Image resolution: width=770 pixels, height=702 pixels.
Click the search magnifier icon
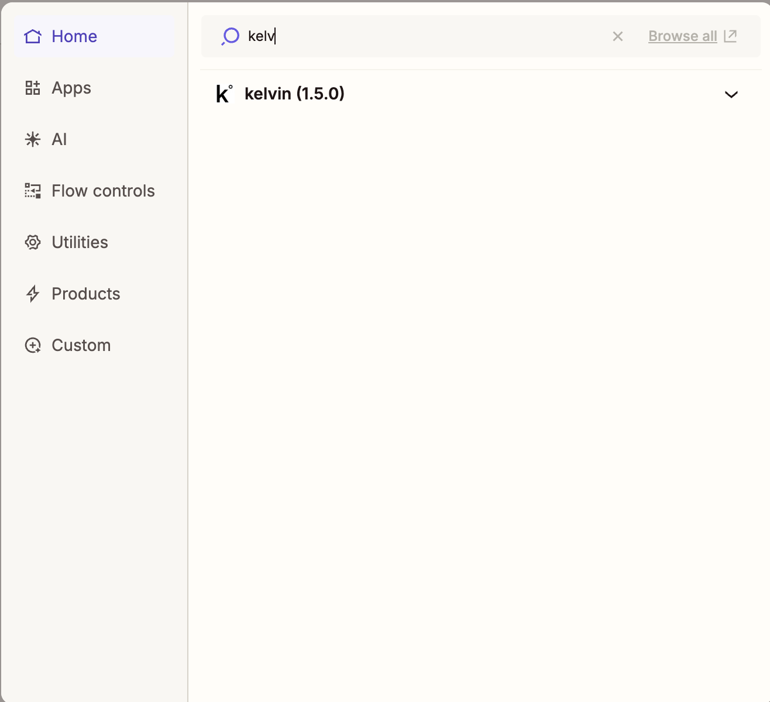click(231, 36)
